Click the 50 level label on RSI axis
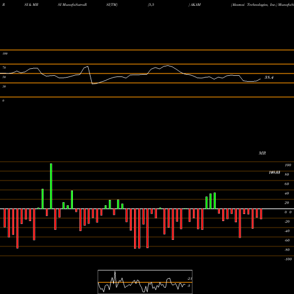 (x=4, y=77)
